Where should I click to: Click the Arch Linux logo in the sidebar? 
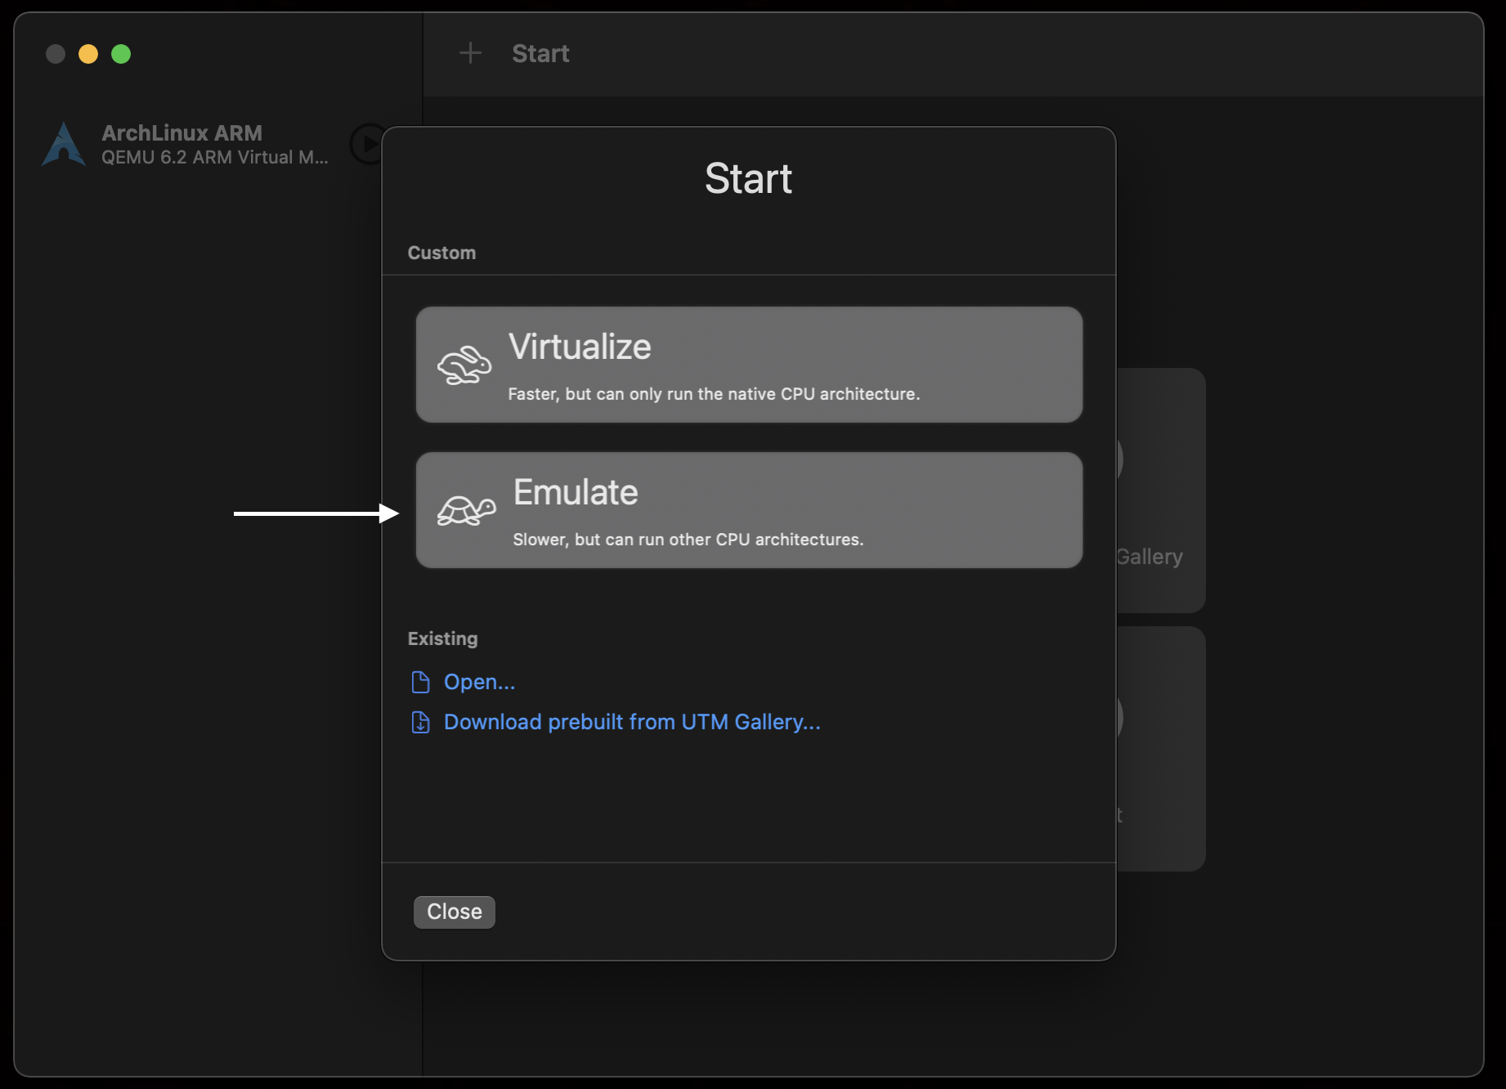pos(64,145)
